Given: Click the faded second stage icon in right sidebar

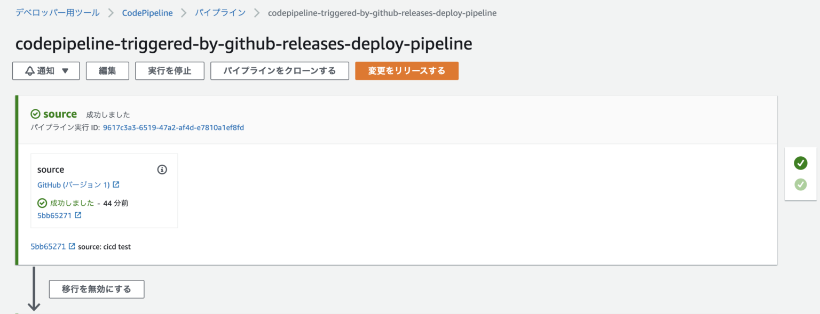Looking at the screenshot, I should (x=800, y=184).
